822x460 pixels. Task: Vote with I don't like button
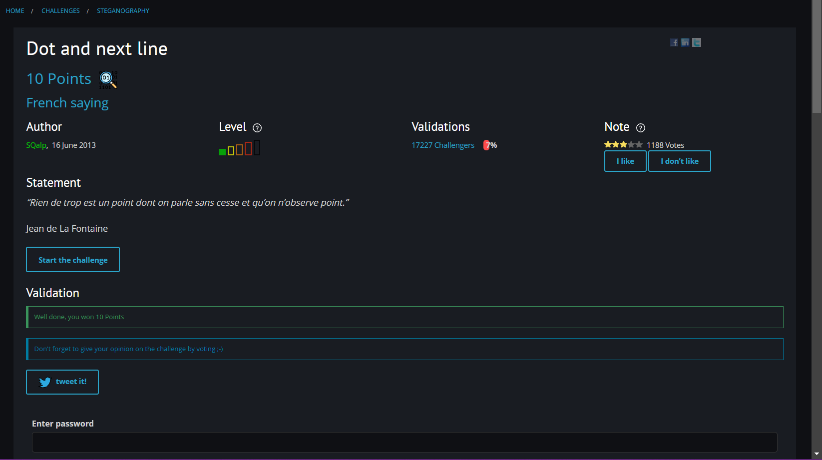680,161
